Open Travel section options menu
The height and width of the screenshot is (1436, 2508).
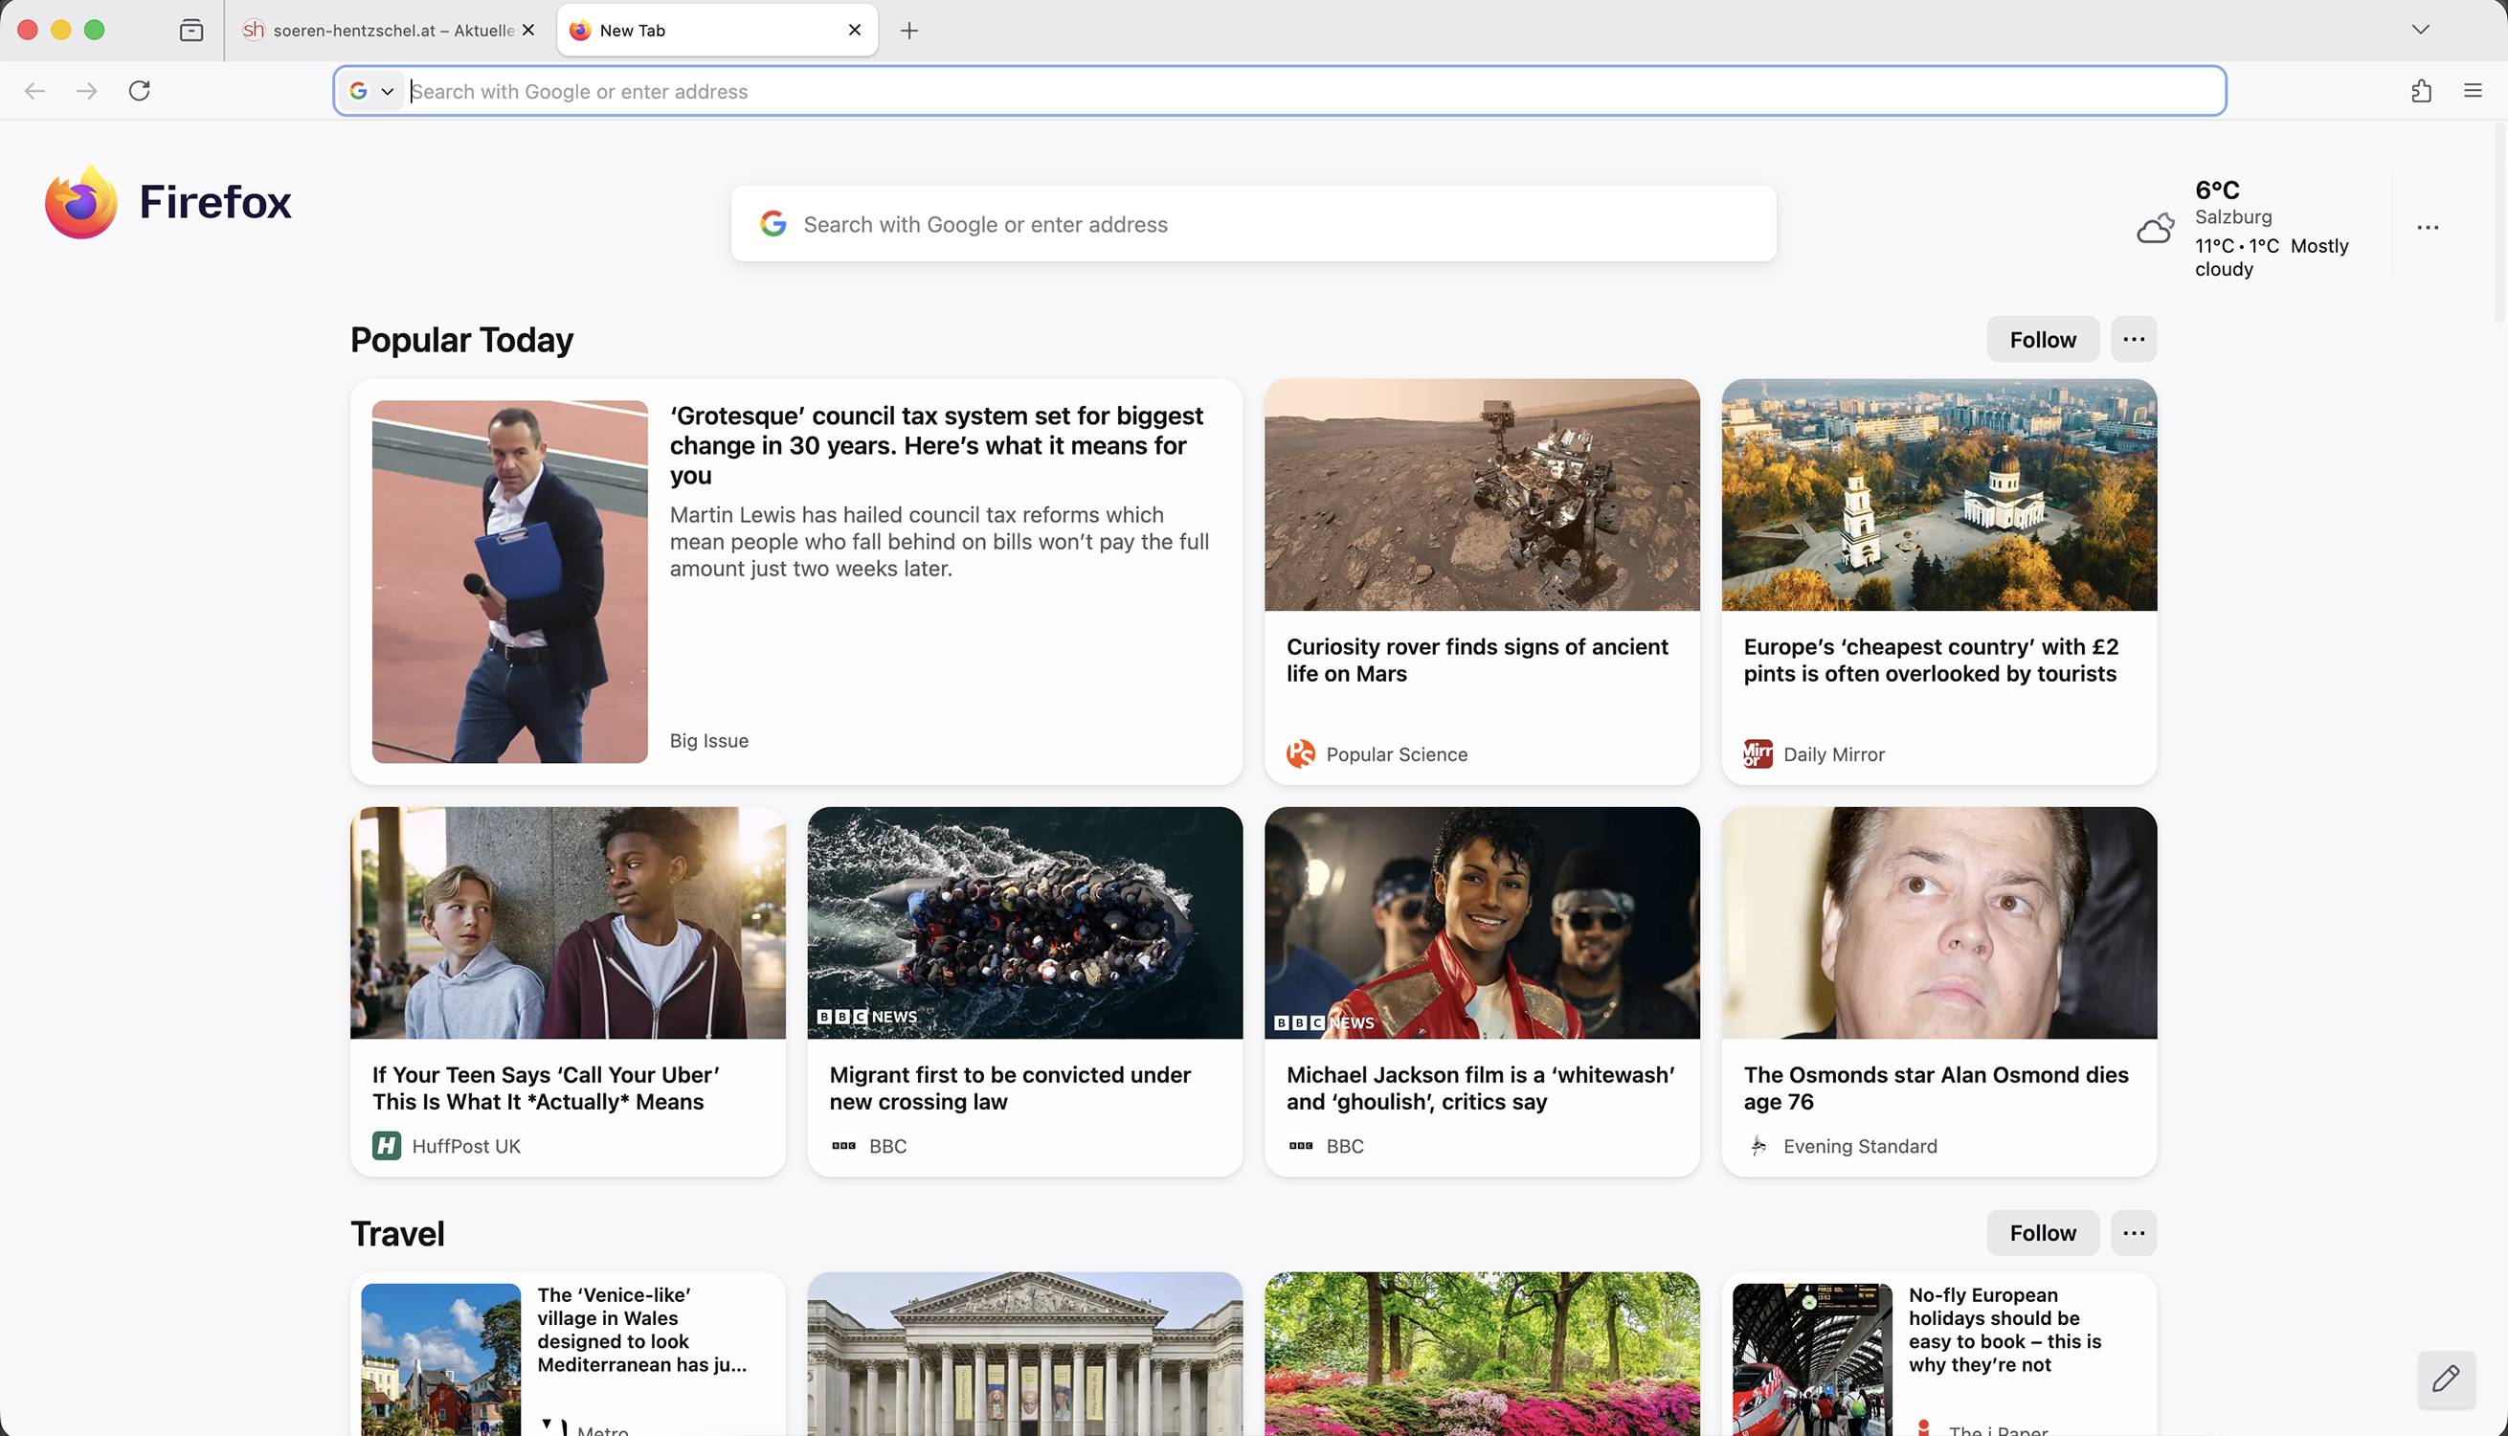tap(2134, 1233)
